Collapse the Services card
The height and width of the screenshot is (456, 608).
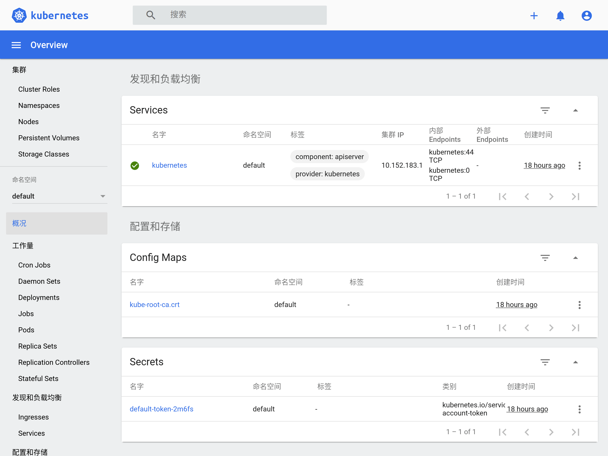pyautogui.click(x=575, y=110)
